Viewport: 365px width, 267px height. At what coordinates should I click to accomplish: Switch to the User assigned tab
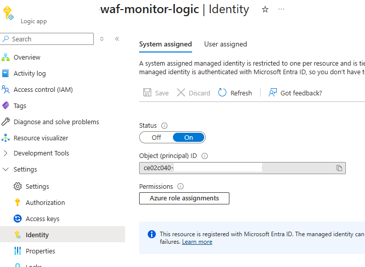tap(225, 44)
